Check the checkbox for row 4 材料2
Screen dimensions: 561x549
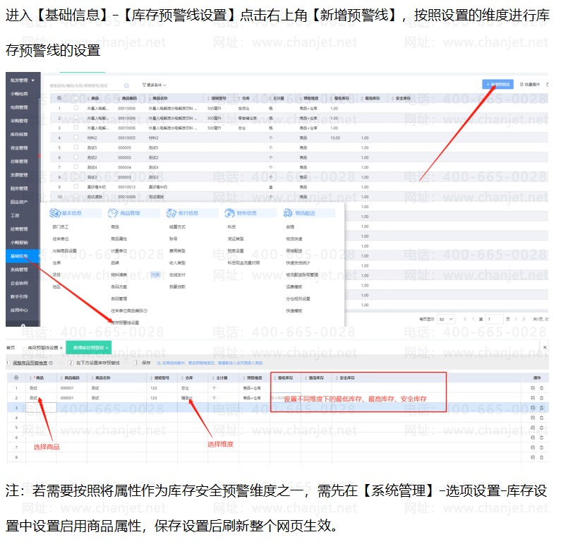pos(76,138)
